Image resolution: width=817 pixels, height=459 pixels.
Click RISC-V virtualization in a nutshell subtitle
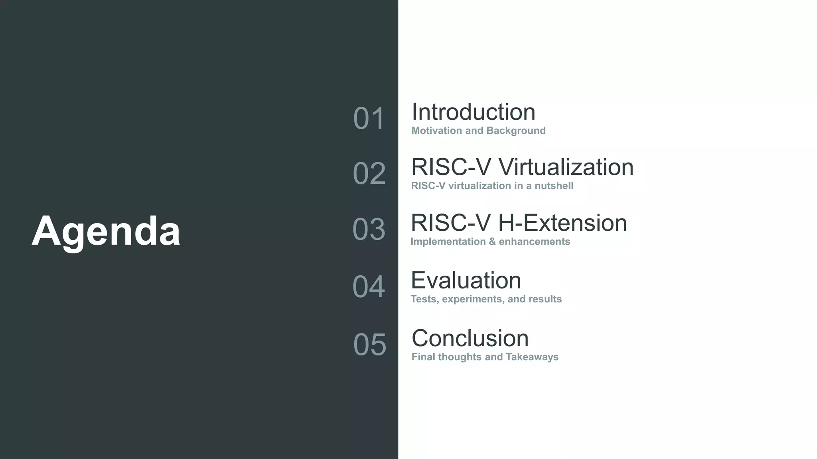[x=492, y=186]
